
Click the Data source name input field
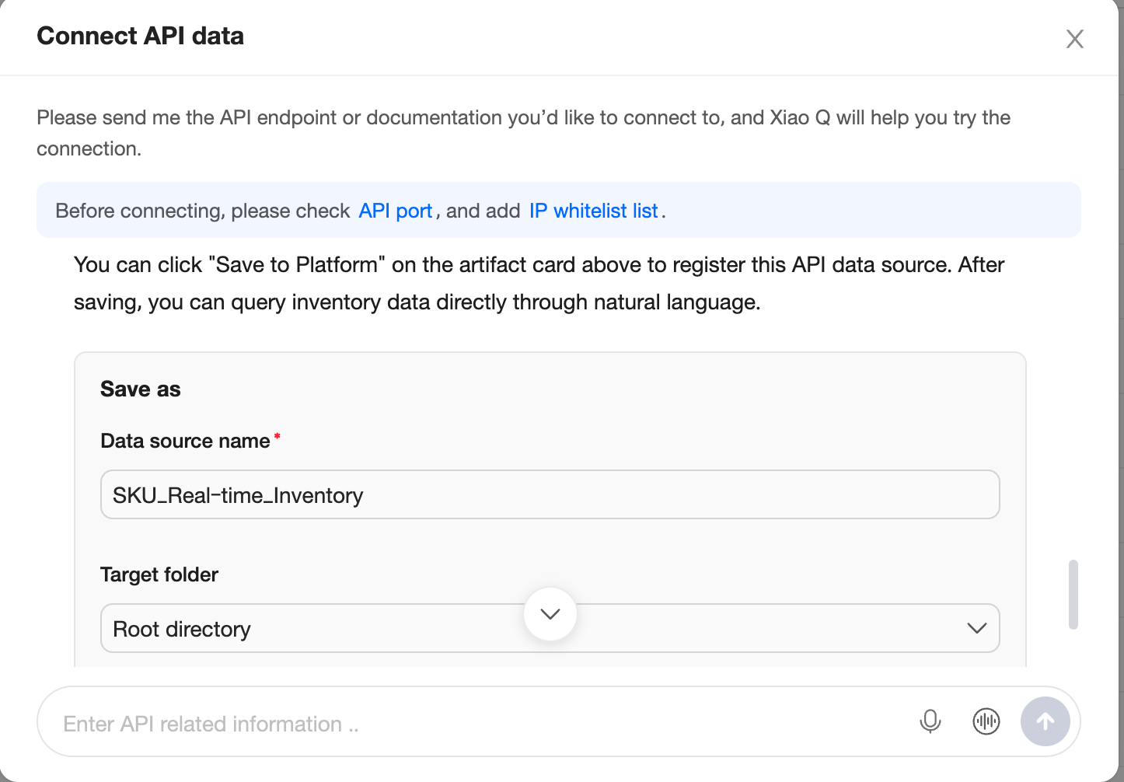point(550,494)
